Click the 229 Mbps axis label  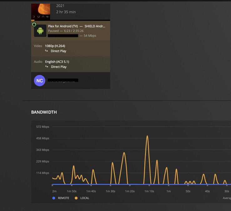43,161
